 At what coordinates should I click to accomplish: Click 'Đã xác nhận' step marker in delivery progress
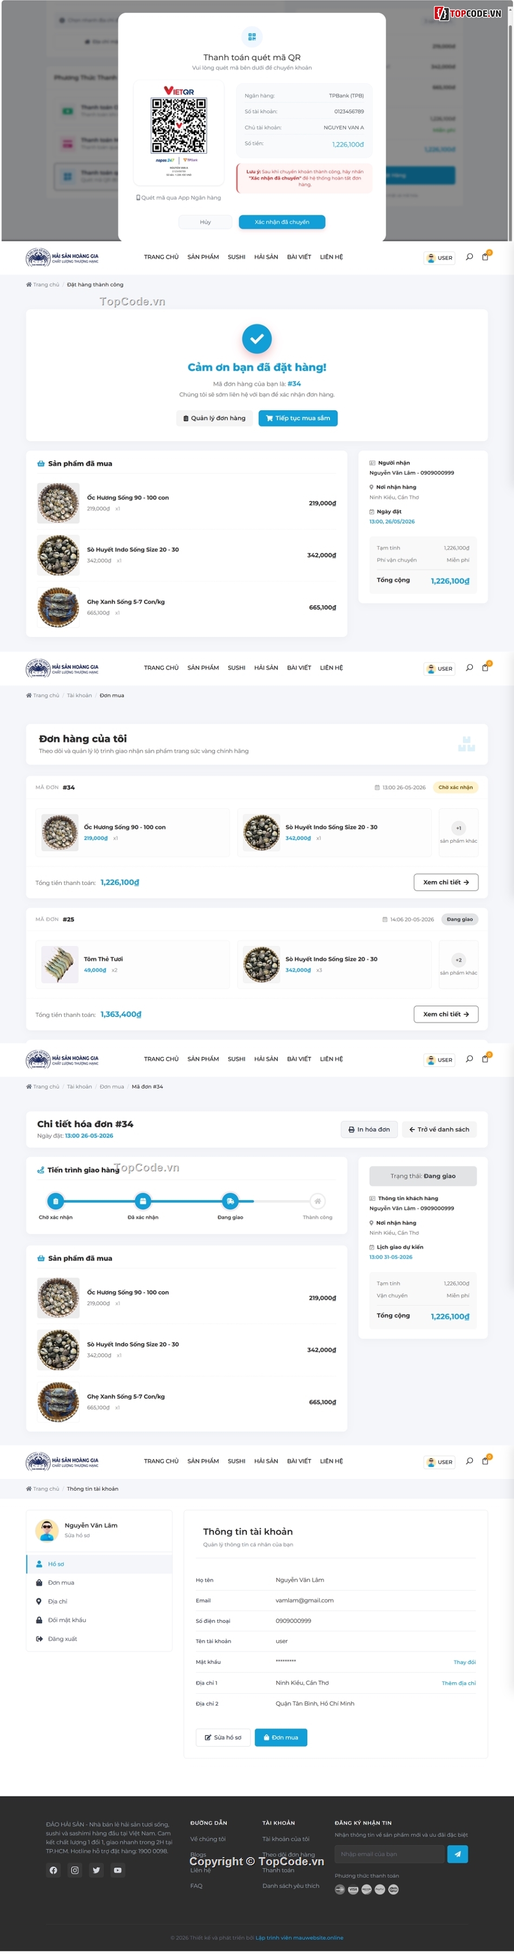[x=143, y=1202]
